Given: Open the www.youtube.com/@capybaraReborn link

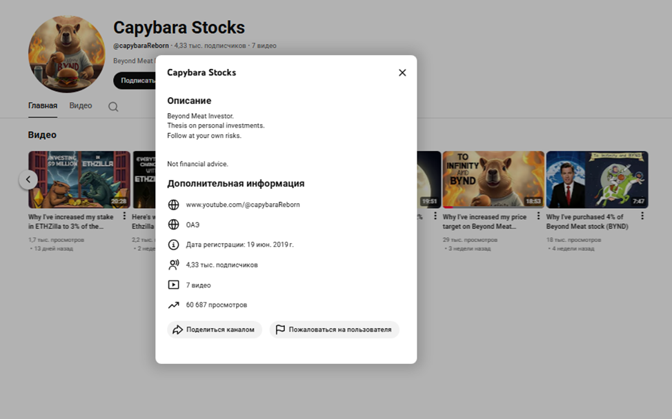Looking at the screenshot, I should point(243,205).
